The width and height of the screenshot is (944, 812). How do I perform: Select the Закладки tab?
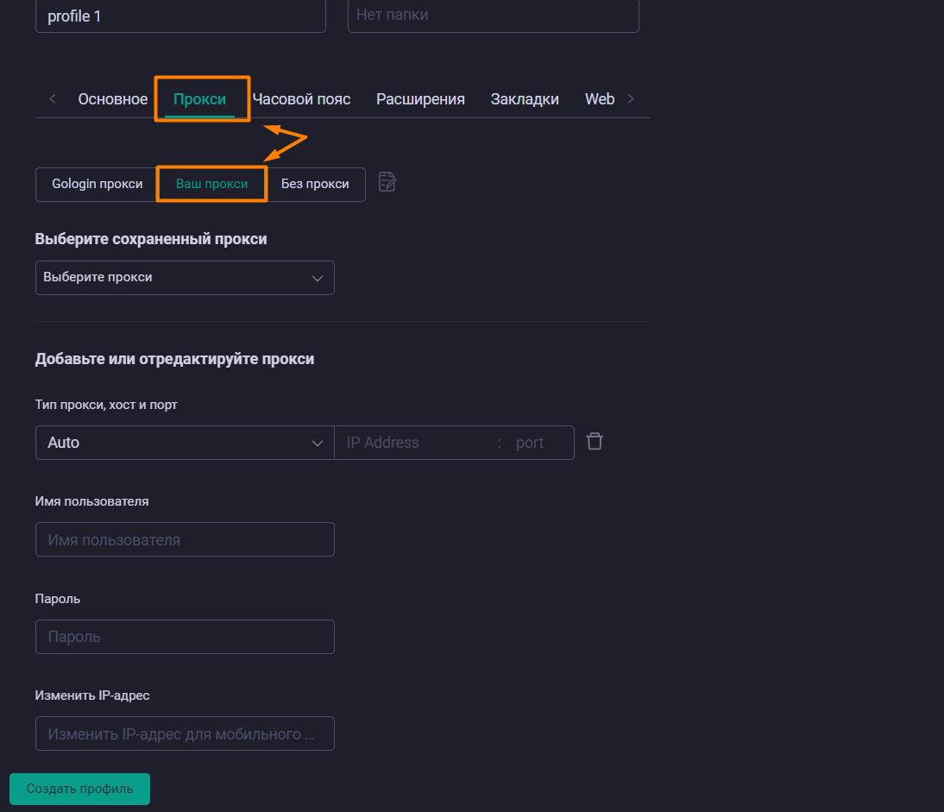coord(525,98)
